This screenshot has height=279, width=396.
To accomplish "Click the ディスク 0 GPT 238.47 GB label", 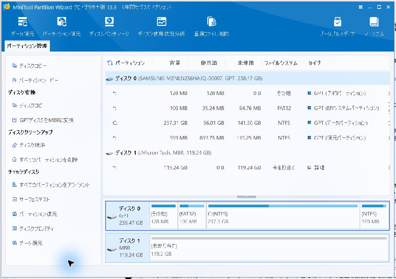I will [131, 216].
